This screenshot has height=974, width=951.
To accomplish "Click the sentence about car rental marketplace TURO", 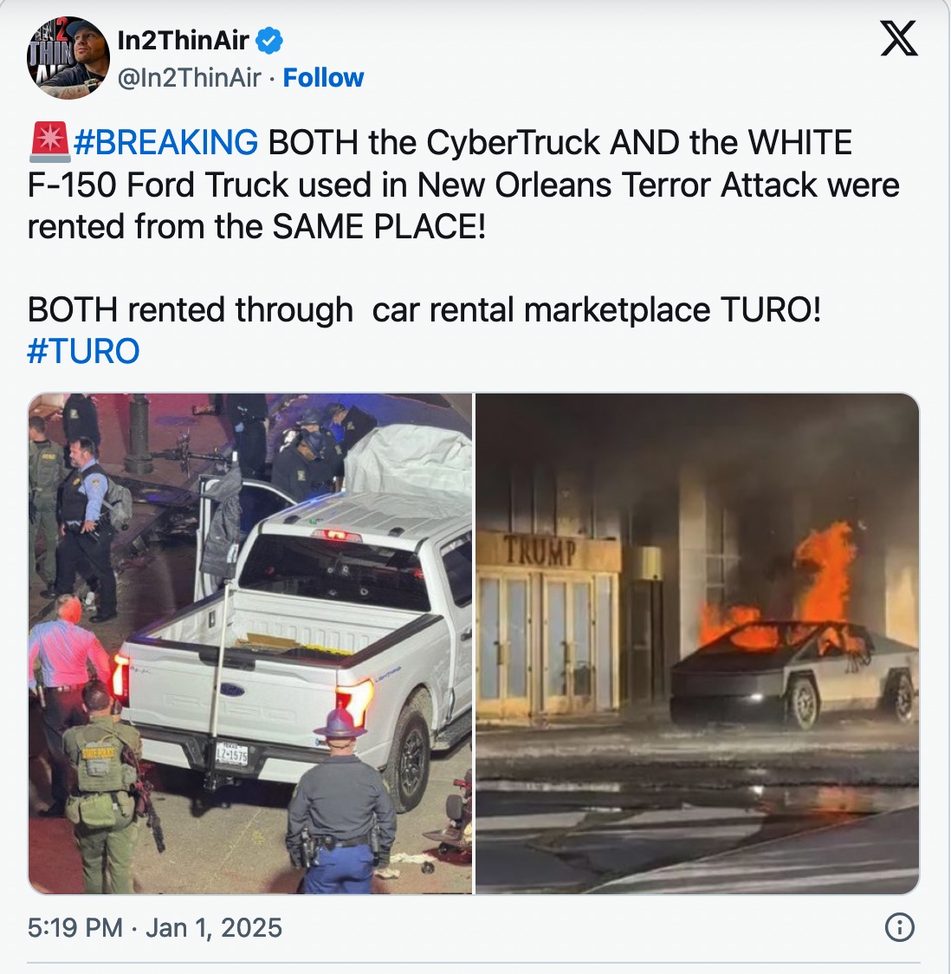I will coord(424,309).
